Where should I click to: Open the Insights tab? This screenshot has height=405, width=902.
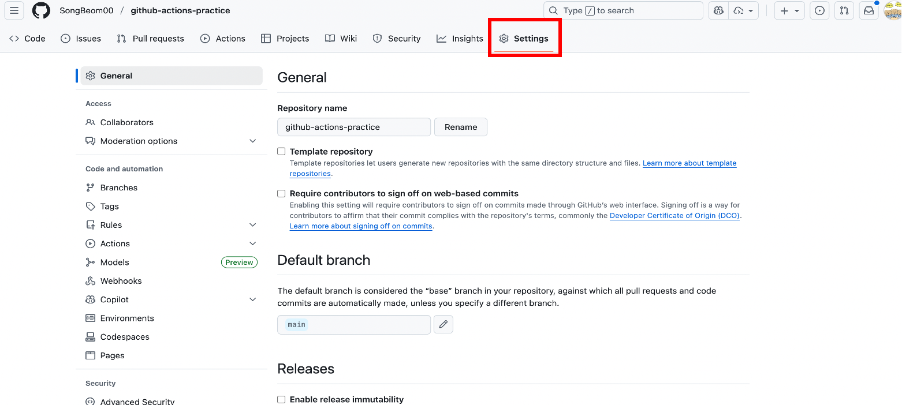pyautogui.click(x=460, y=39)
